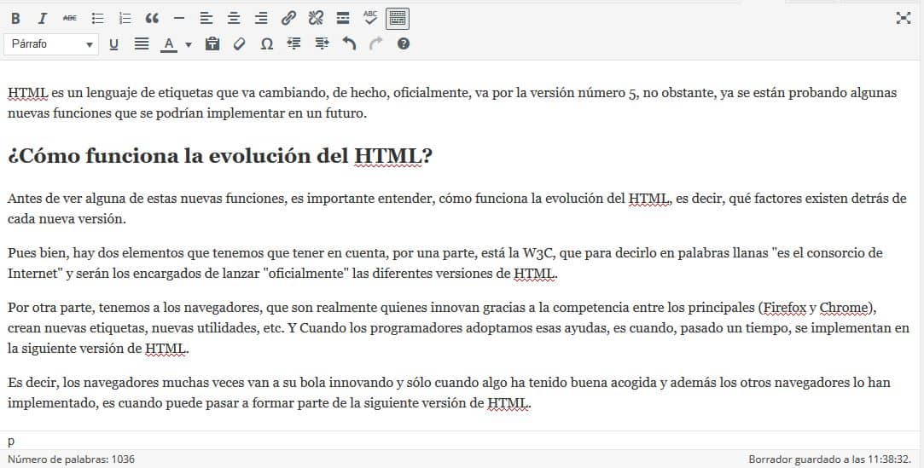
Task: Align text to the right
Action: click(x=261, y=19)
